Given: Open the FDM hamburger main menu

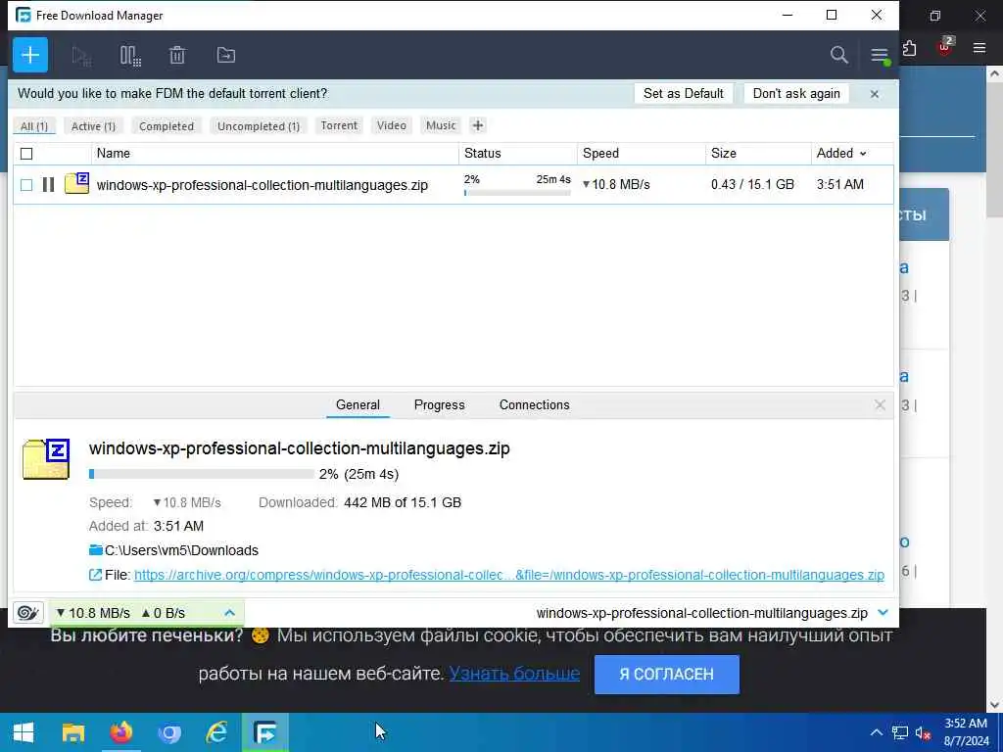Looking at the screenshot, I should tap(881, 56).
